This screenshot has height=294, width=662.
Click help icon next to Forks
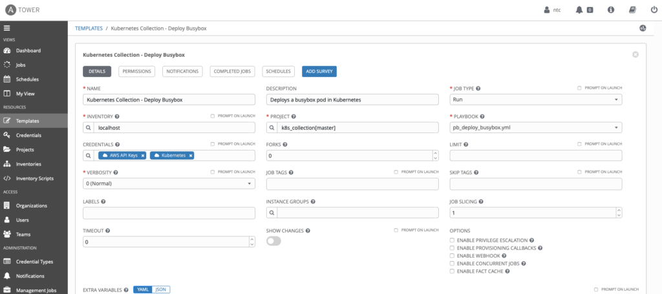pyautogui.click(x=285, y=144)
